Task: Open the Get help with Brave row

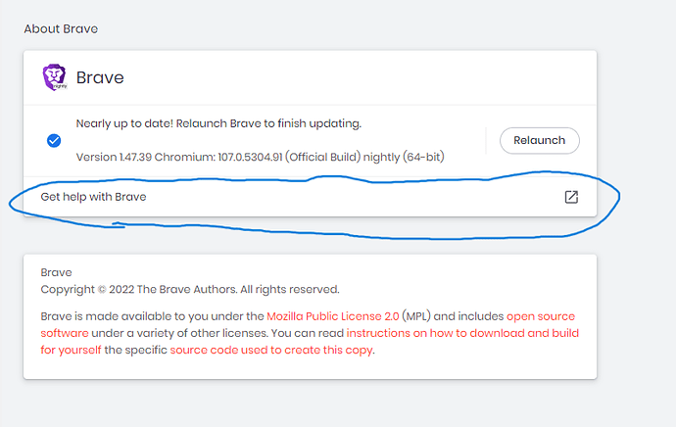Action: coord(94,197)
